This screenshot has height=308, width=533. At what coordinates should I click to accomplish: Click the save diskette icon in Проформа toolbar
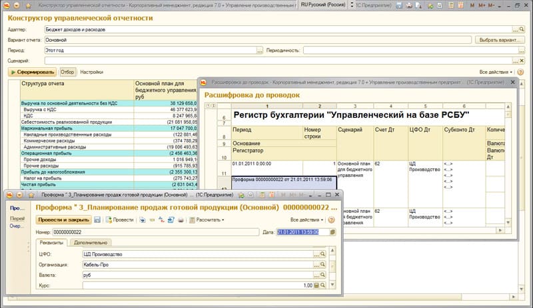(97, 220)
